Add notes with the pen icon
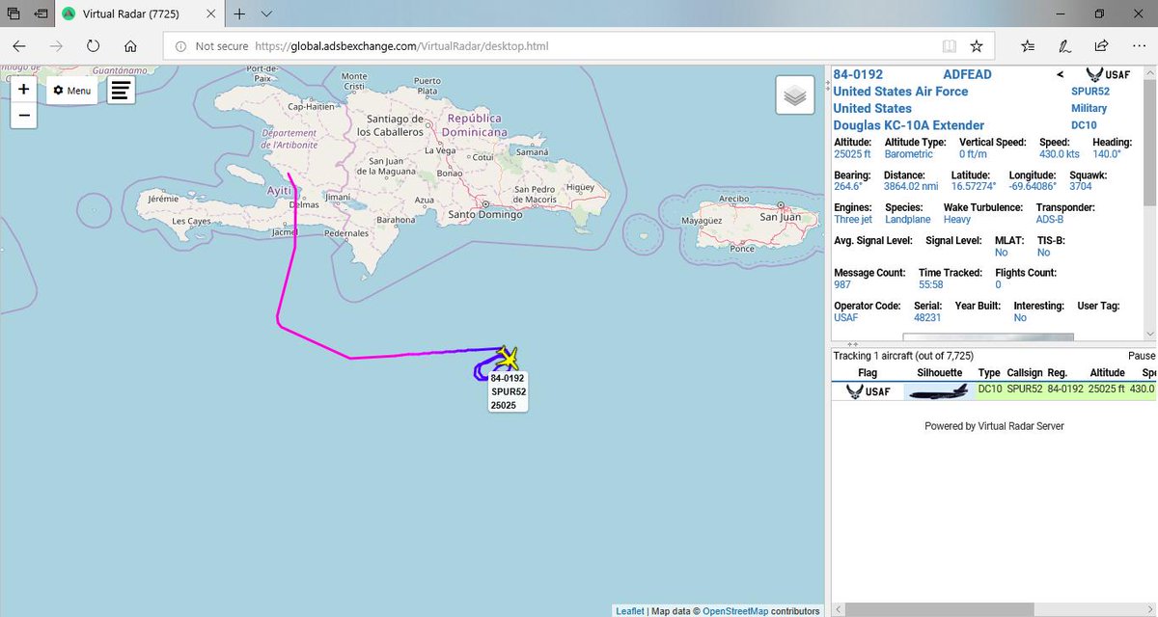The width and height of the screenshot is (1158, 617). tap(1064, 45)
